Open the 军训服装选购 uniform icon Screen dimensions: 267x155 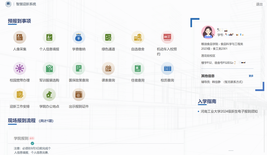(49, 68)
